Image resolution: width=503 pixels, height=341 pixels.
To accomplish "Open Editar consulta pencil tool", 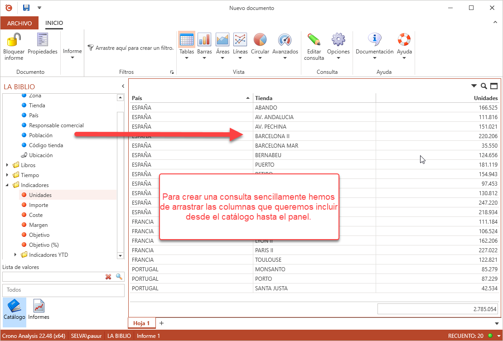I will pos(314,40).
